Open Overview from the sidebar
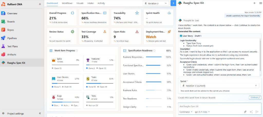The height and width of the screenshot is (117, 263). point(22,13)
